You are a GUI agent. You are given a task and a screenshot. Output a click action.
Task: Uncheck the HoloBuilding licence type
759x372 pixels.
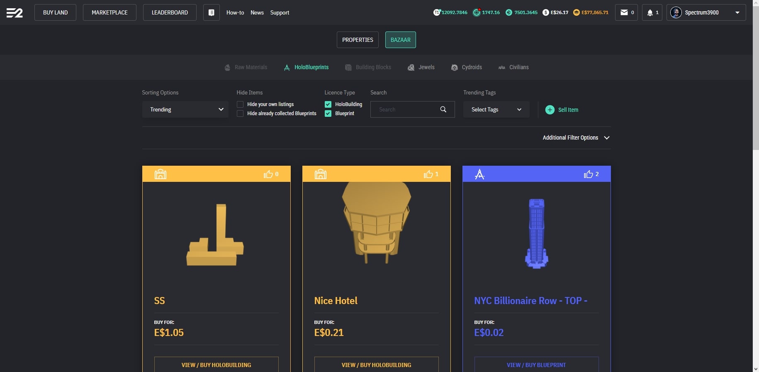pos(328,104)
